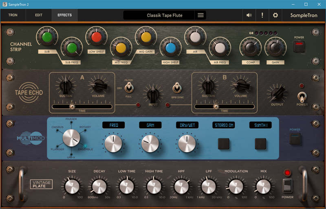The image size is (326, 209).
Task: Toggle the Channel Strip POWER button
Action: [299, 46]
